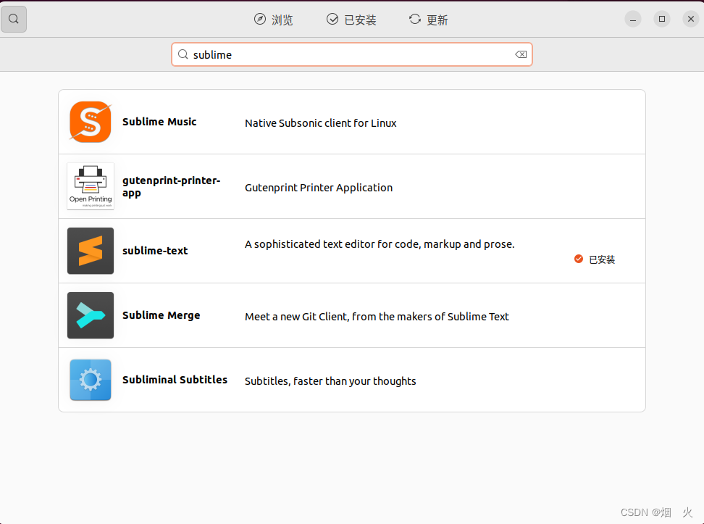Clear the search text with the backspace icon

[x=521, y=54]
